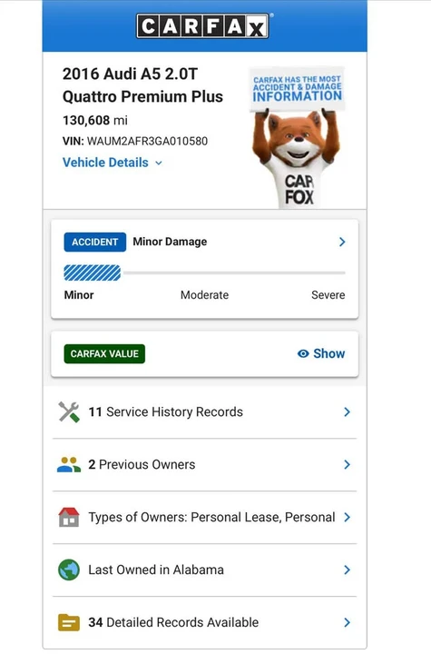431x654 pixels.
Task: Open 11 Service History Records row
Action: coord(204,412)
